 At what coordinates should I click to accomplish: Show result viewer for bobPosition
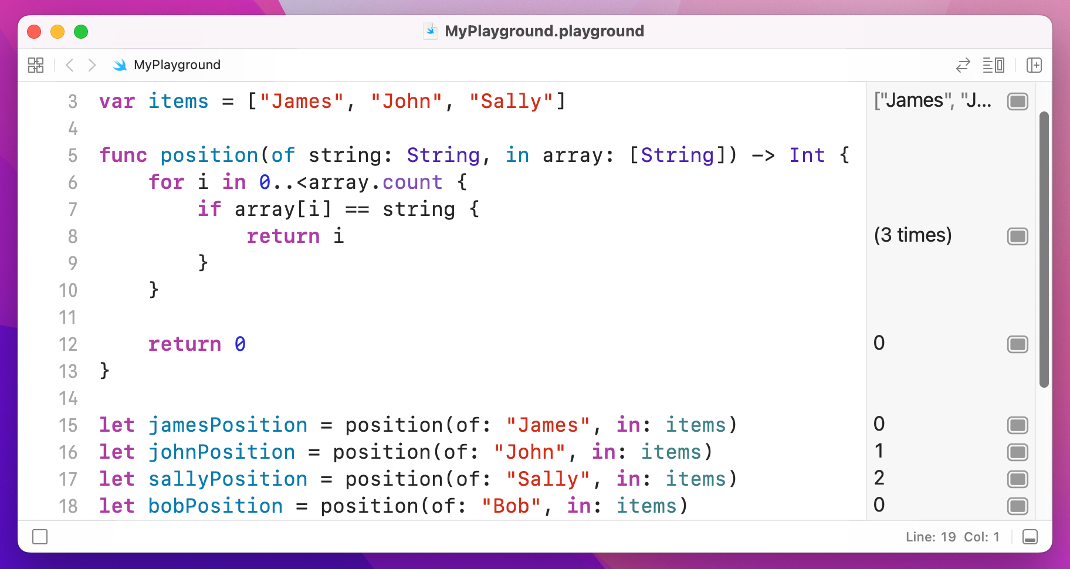pyautogui.click(x=1017, y=506)
